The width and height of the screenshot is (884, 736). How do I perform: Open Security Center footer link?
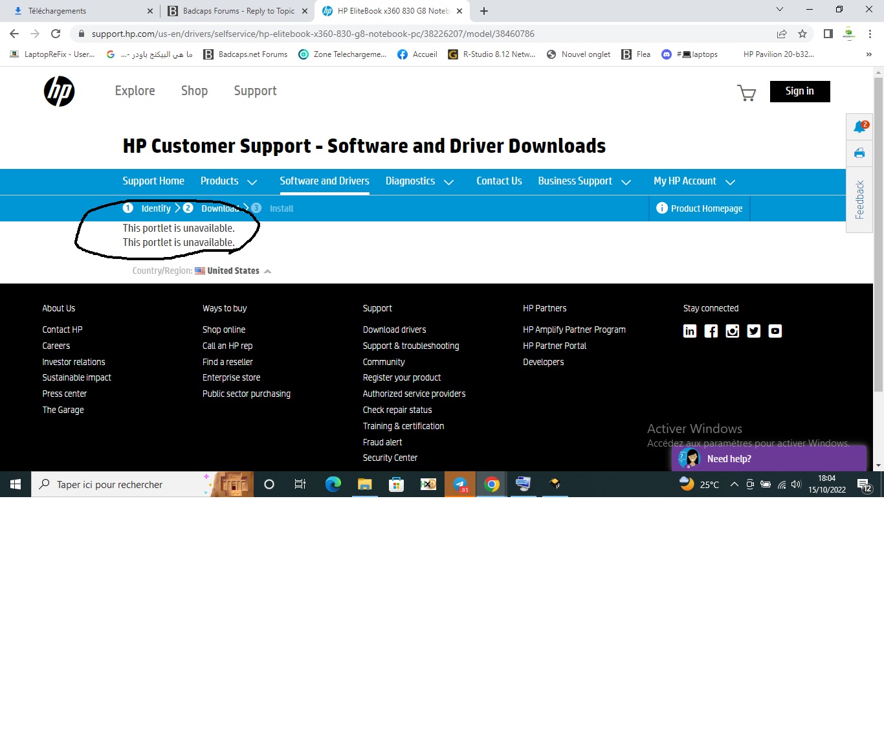click(390, 458)
